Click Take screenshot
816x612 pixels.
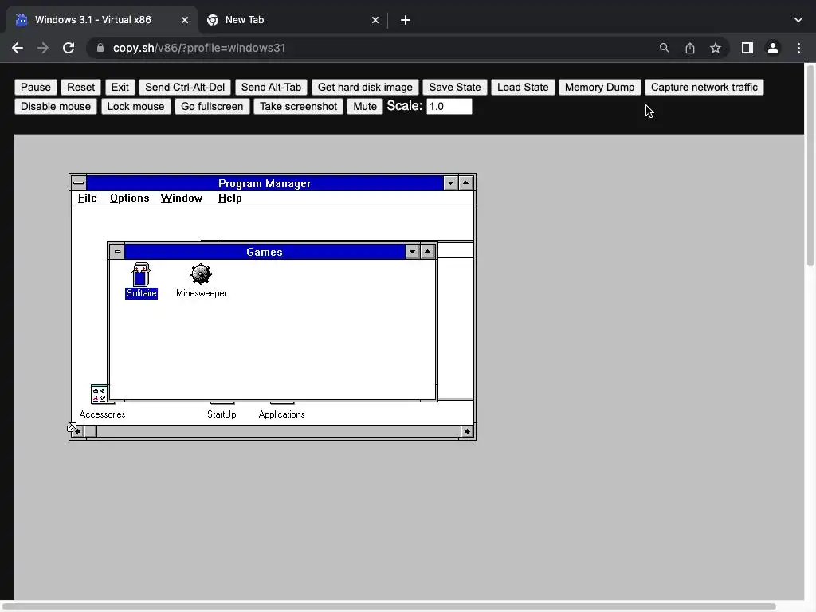(298, 107)
